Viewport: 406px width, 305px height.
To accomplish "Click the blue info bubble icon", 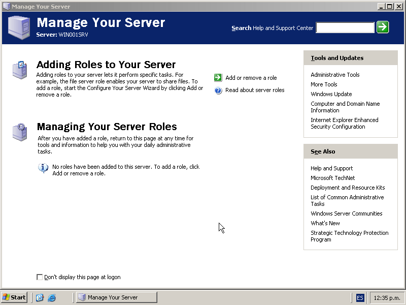I will pos(44,168).
